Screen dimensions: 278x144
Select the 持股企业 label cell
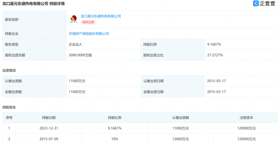click(34, 33)
